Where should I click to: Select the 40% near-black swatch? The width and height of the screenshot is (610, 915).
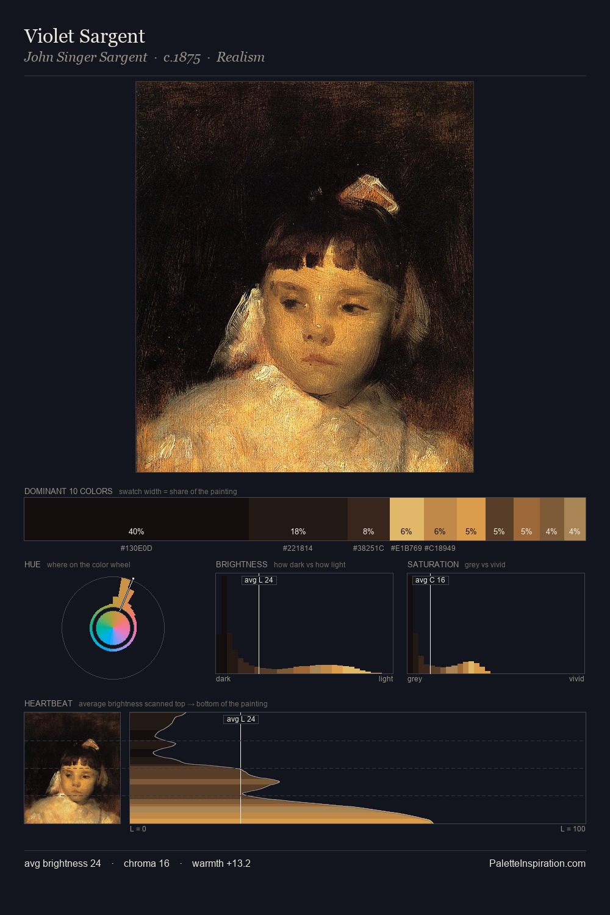pos(137,519)
